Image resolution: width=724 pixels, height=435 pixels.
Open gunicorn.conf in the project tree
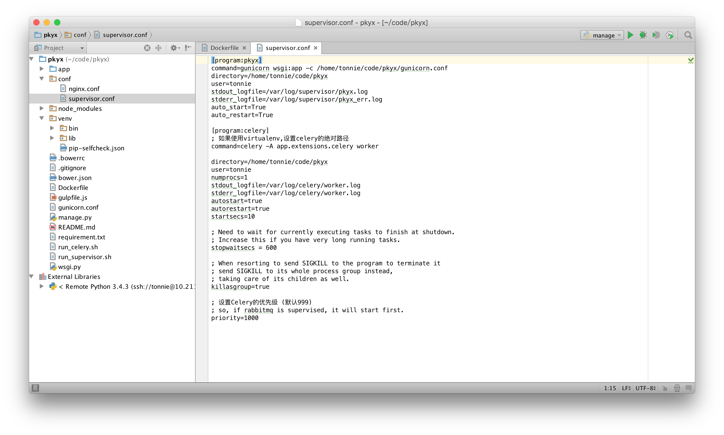[78, 208]
